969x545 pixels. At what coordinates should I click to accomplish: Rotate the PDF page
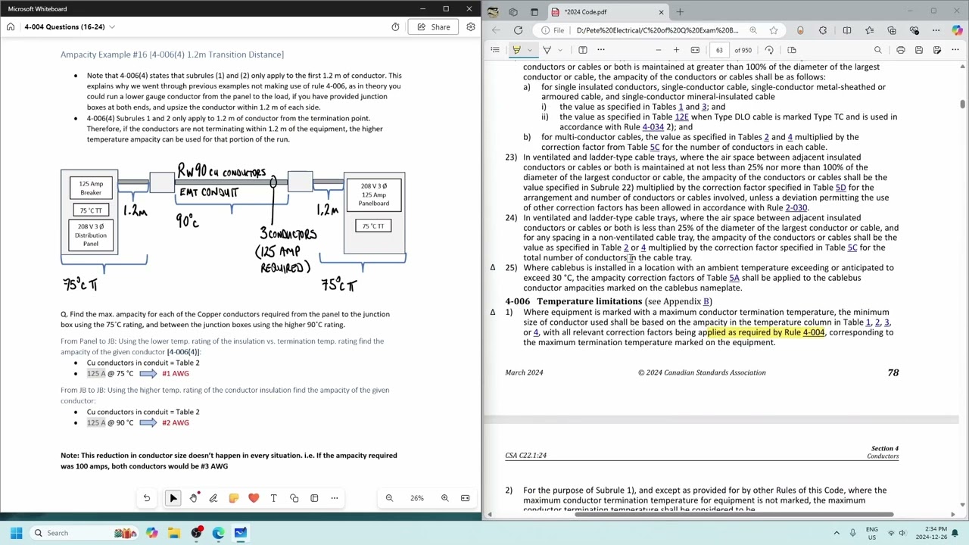click(769, 50)
